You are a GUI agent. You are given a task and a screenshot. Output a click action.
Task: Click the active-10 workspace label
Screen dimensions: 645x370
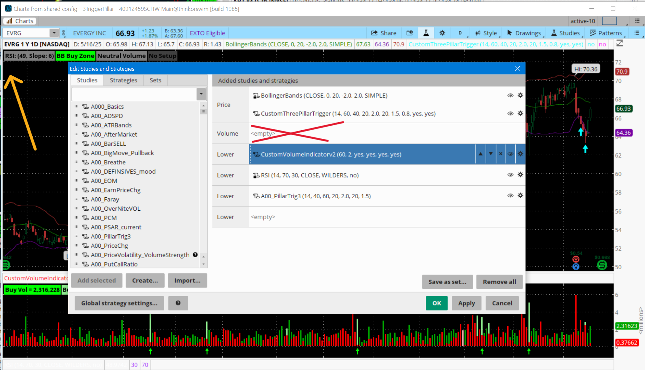click(583, 21)
